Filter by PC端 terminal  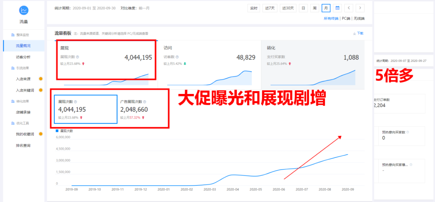(x=346, y=18)
